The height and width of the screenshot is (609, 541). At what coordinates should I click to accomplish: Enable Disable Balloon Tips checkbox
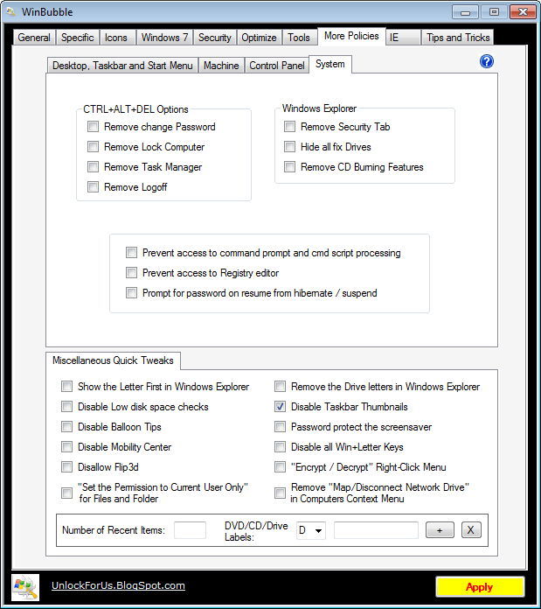click(x=67, y=427)
